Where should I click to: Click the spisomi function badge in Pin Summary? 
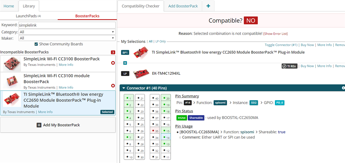point(220,103)
